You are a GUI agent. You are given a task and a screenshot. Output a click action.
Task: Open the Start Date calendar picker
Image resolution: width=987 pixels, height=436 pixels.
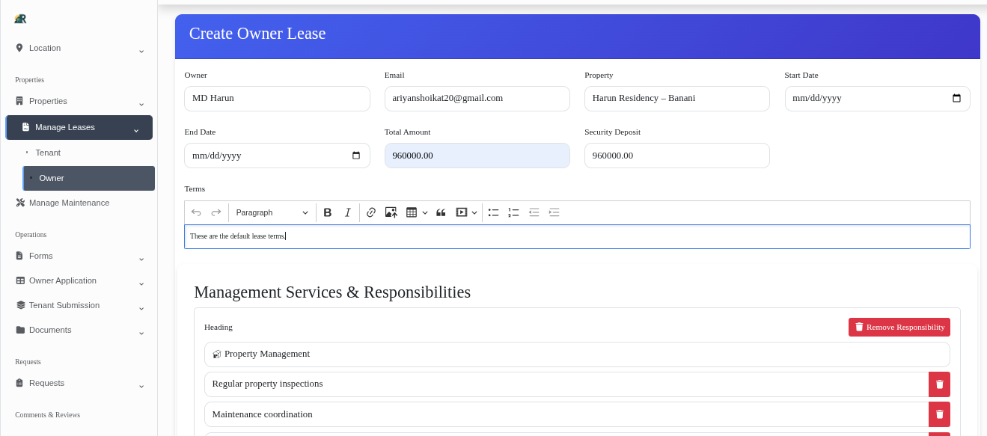[956, 99]
